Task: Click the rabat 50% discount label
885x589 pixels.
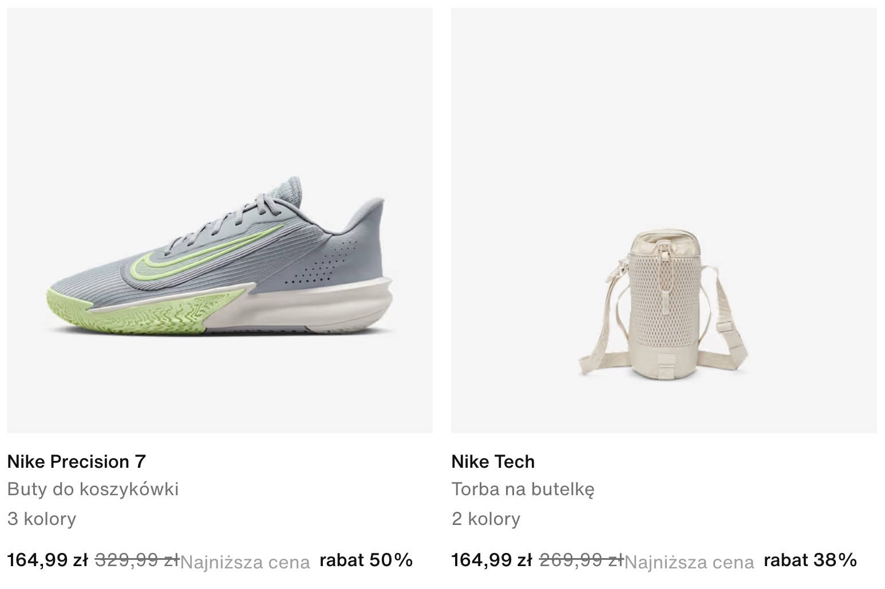Action: pos(366,560)
